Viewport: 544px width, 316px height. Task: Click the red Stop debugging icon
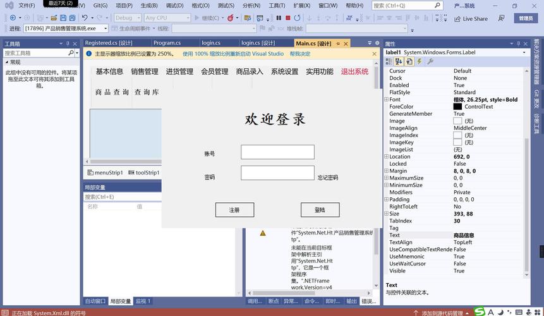pyautogui.click(x=288, y=18)
